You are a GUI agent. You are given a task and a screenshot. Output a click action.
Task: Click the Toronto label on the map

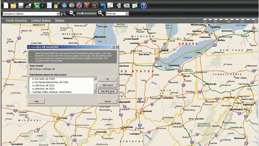[x=215, y=27]
